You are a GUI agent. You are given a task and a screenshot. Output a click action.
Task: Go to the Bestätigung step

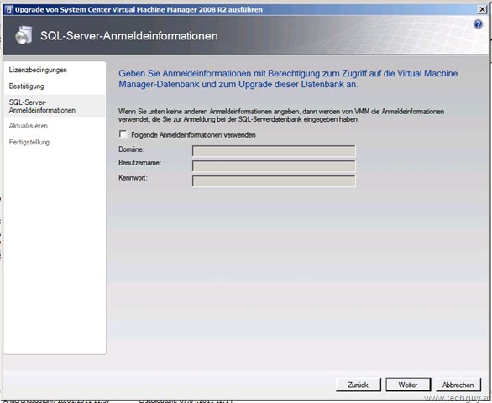26,86
